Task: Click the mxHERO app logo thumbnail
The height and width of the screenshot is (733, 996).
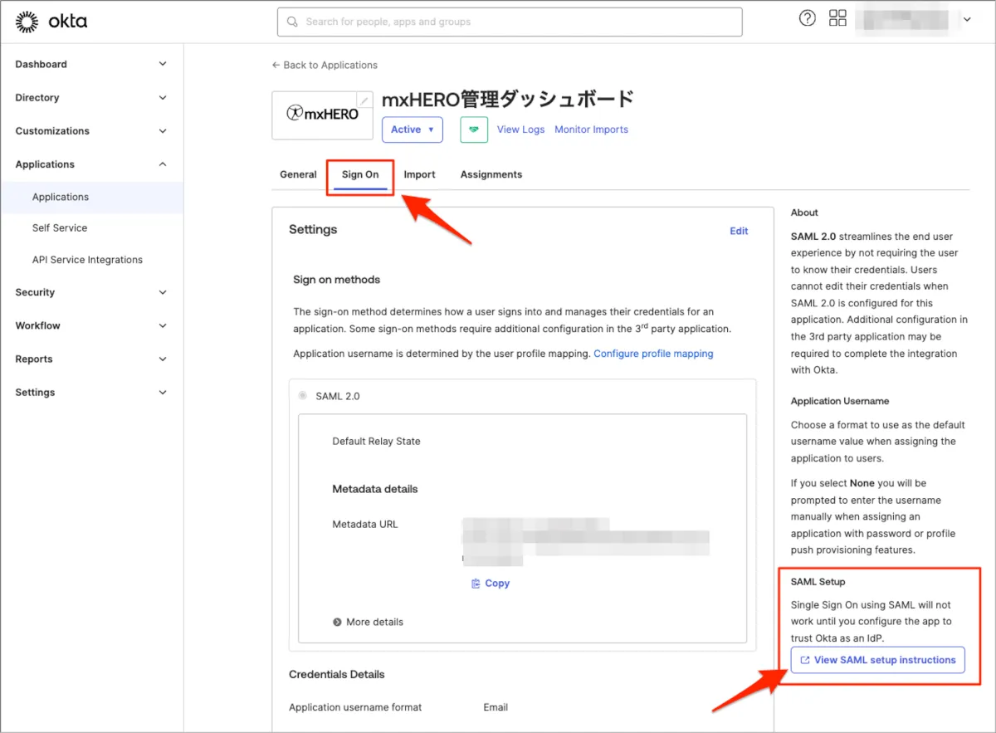Action: (x=322, y=115)
